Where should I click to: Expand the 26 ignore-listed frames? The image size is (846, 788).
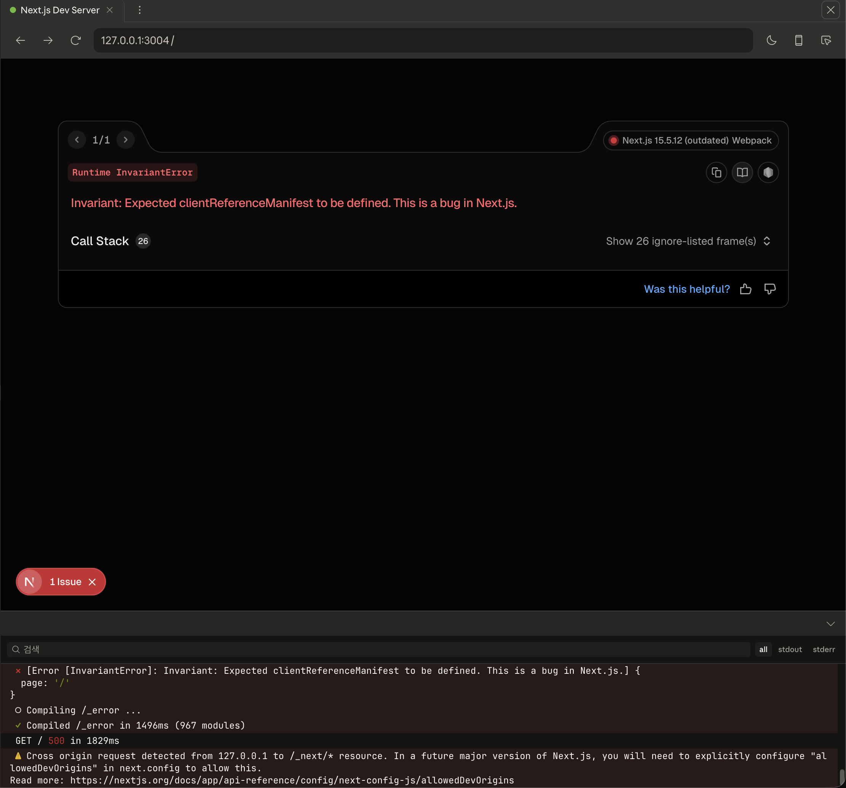[688, 241]
